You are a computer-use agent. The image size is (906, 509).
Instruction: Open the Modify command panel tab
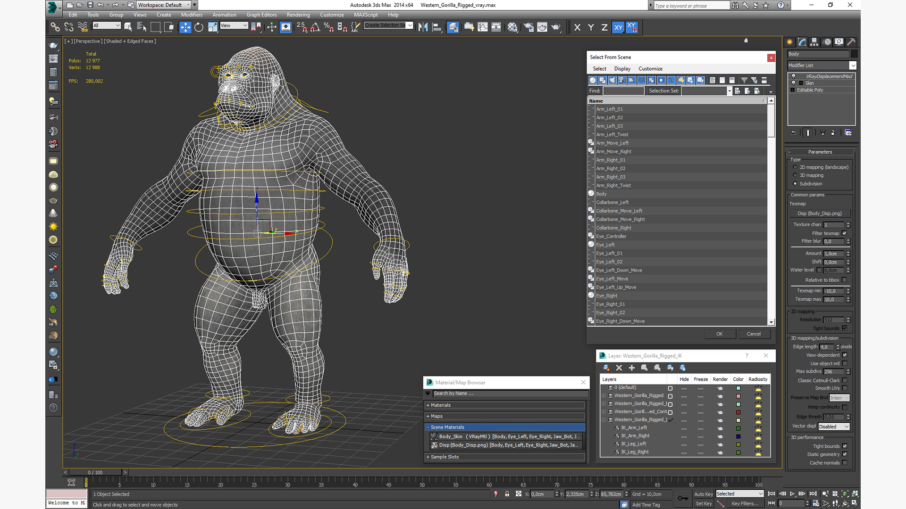click(802, 42)
